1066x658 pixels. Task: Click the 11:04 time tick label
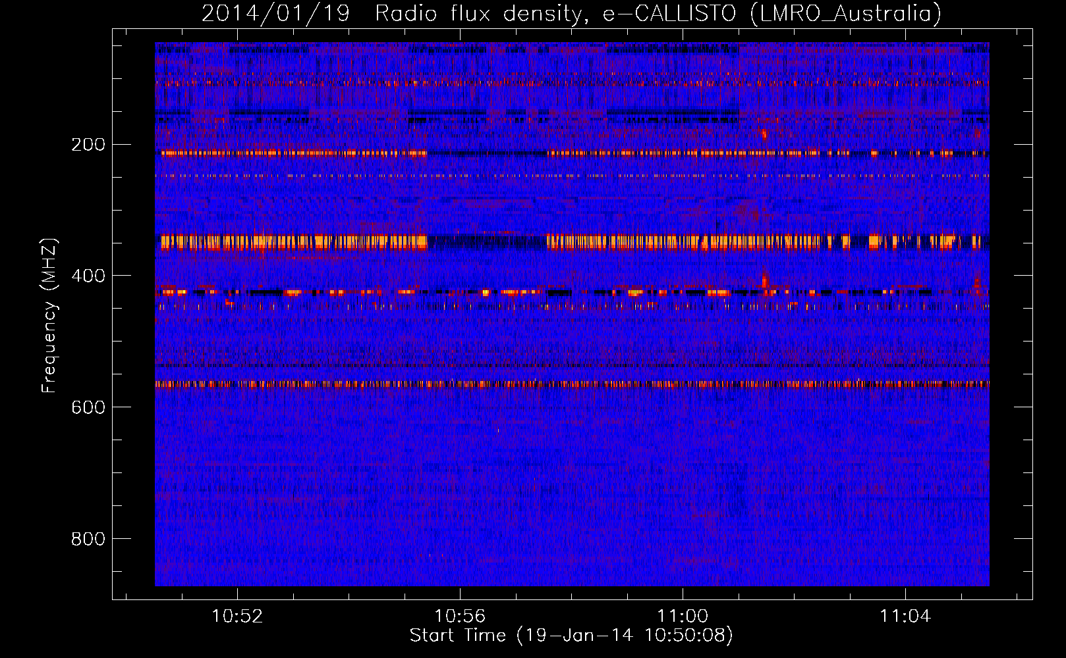click(x=905, y=616)
